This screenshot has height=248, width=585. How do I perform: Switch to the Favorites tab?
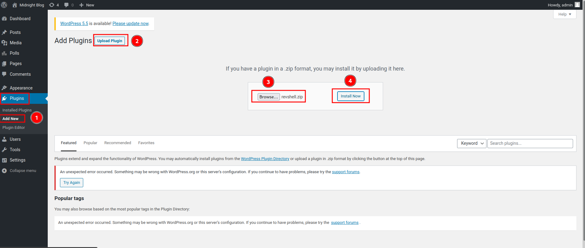point(146,143)
